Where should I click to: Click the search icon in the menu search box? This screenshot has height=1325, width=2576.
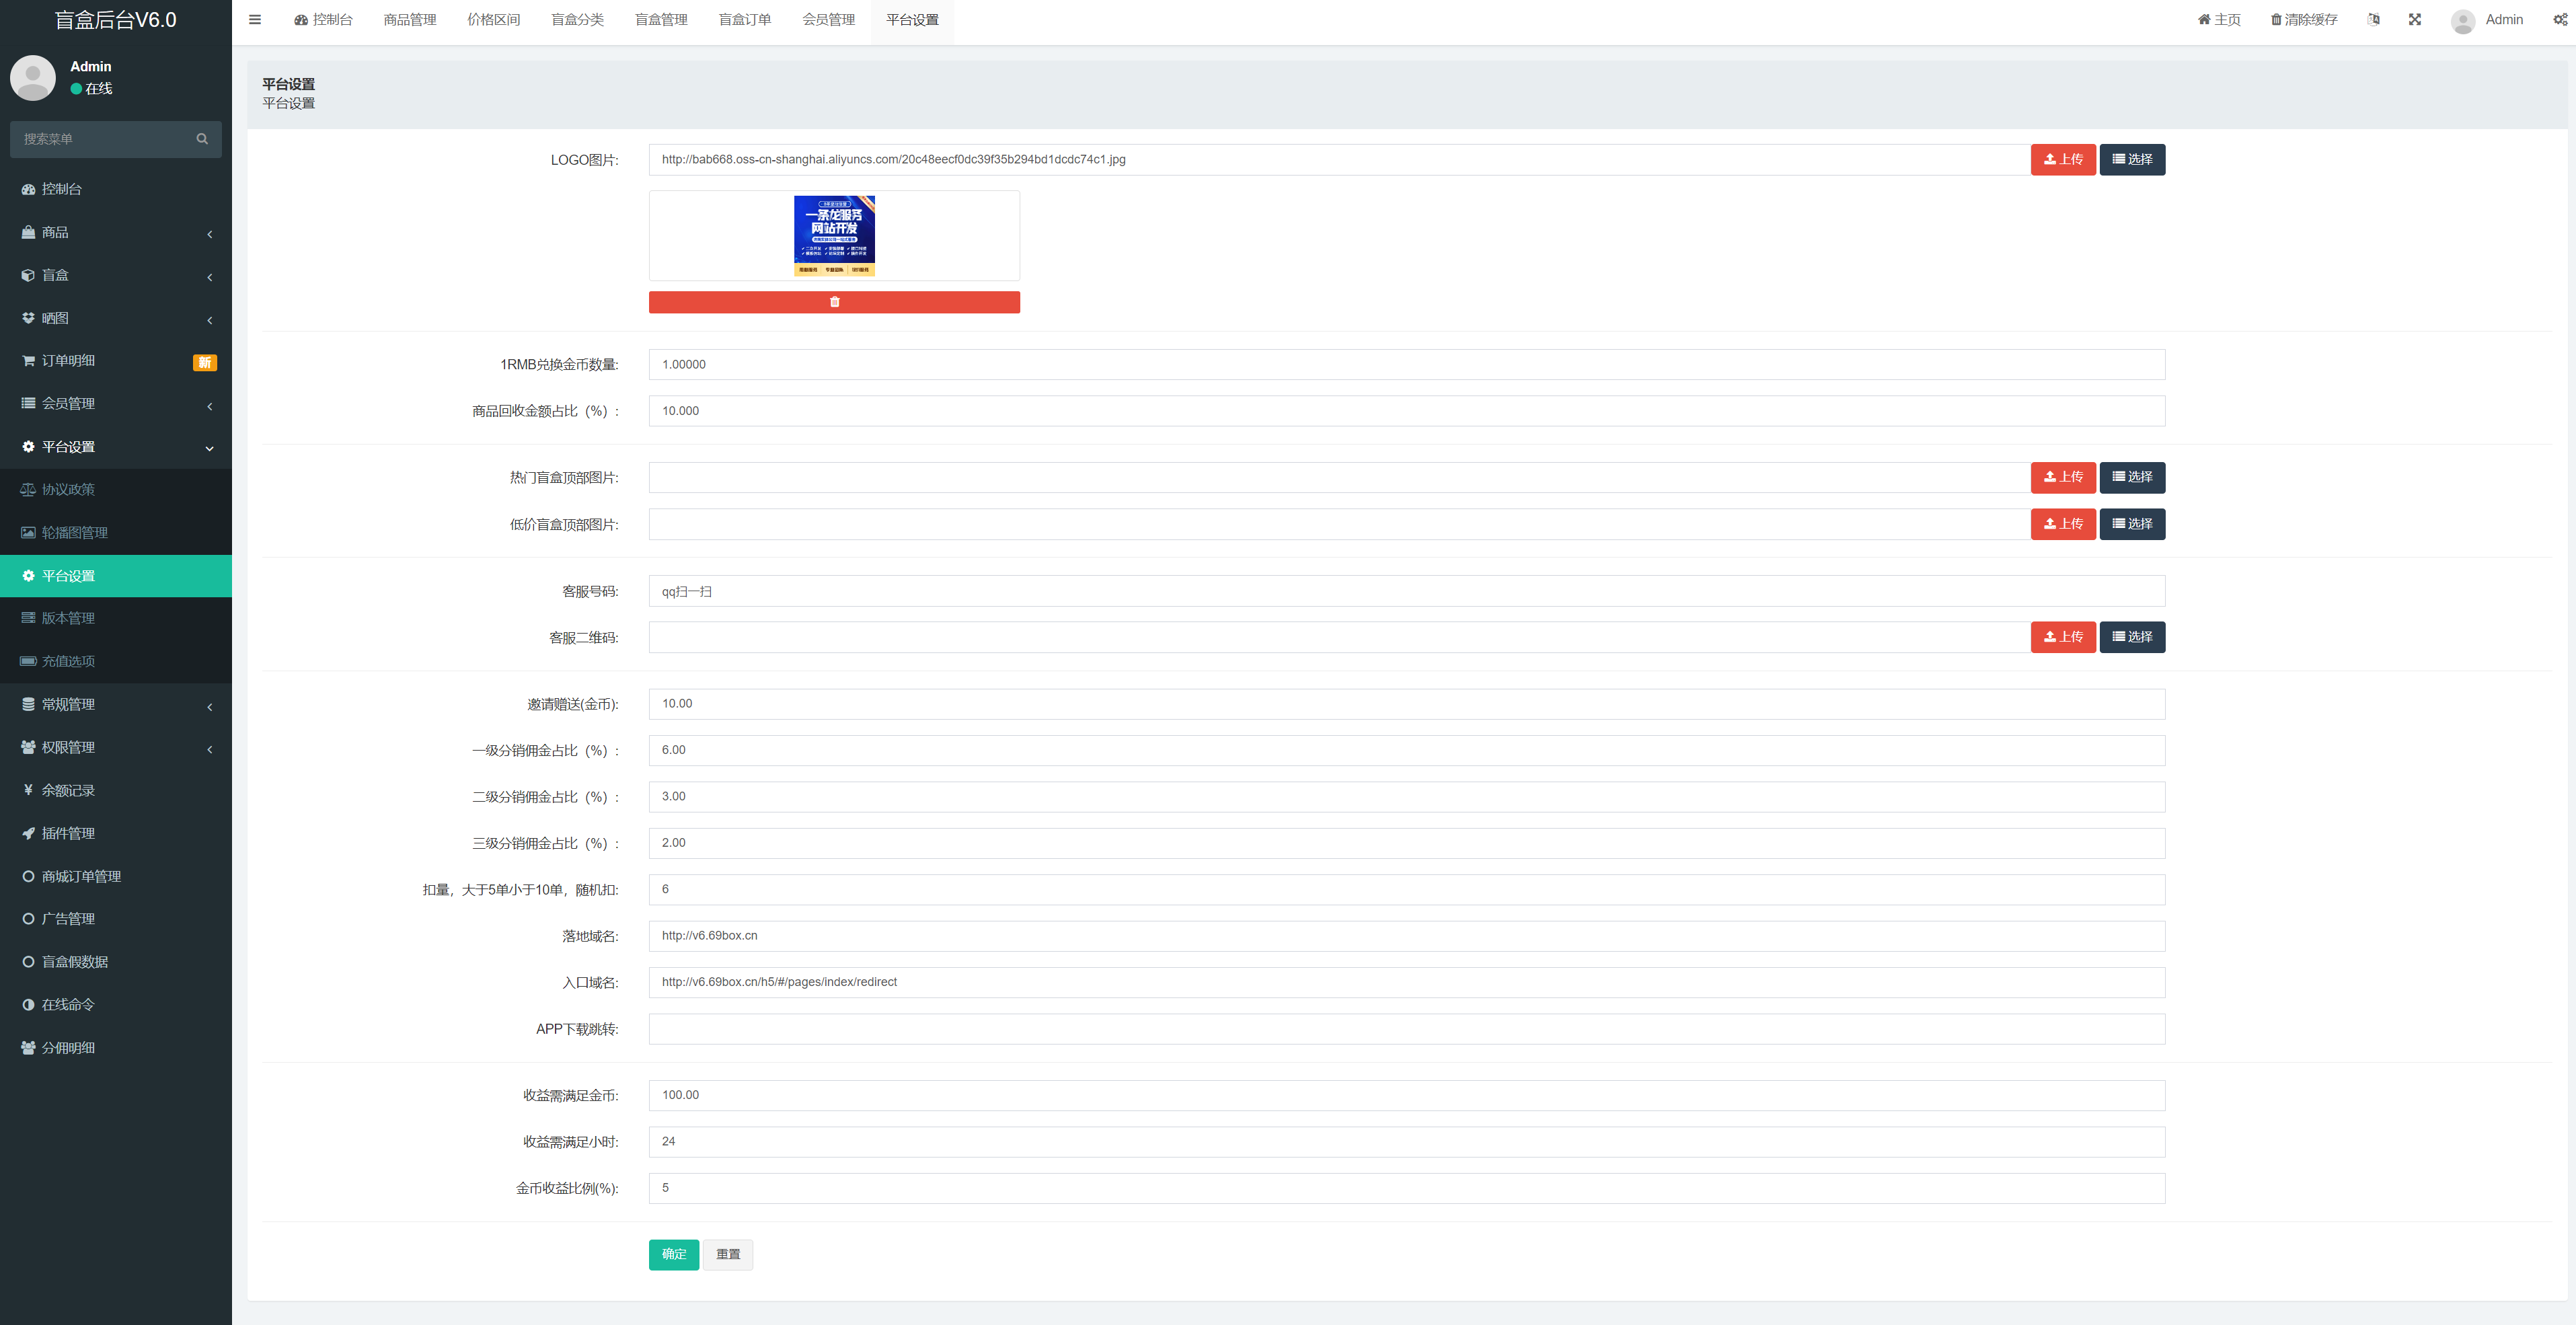pos(202,139)
